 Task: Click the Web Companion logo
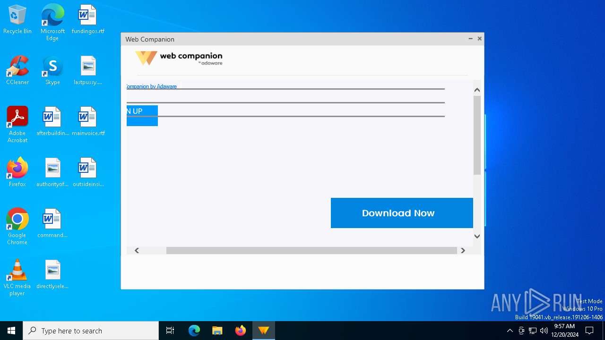coord(179,58)
